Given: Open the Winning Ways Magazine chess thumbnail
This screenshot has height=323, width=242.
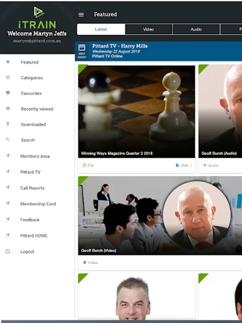Looking at the screenshot, I should [137, 112].
